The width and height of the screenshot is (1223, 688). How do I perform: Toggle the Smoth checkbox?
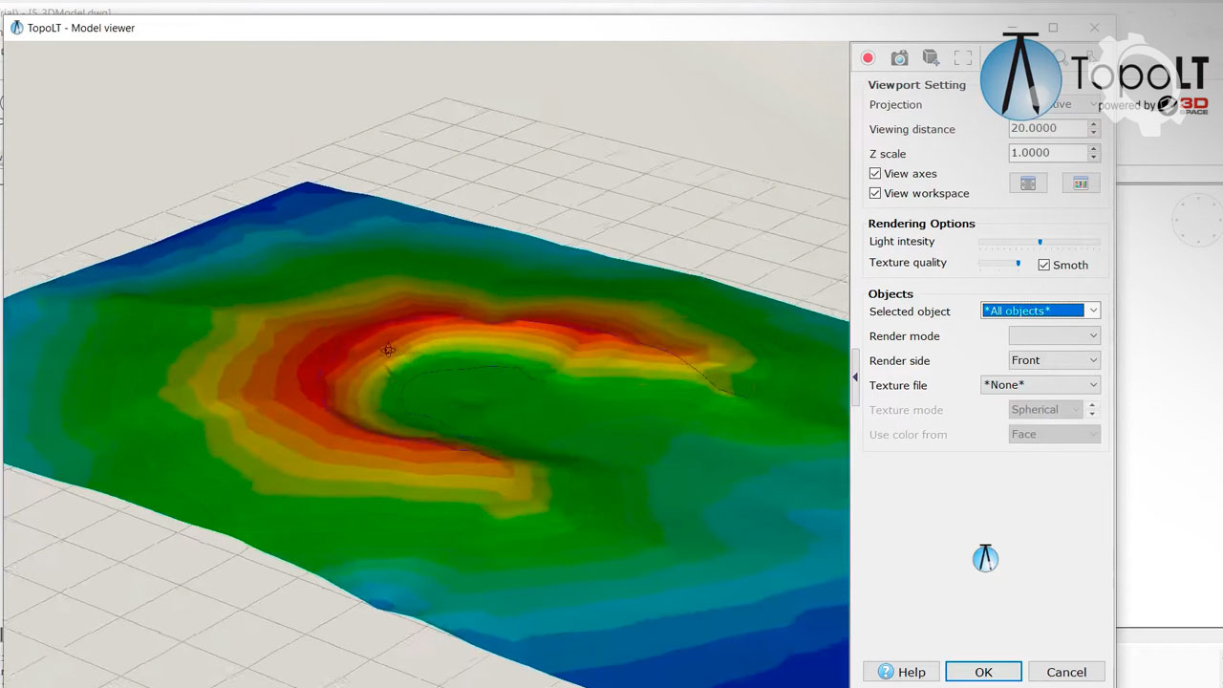pyautogui.click(x=1043, y=265)
